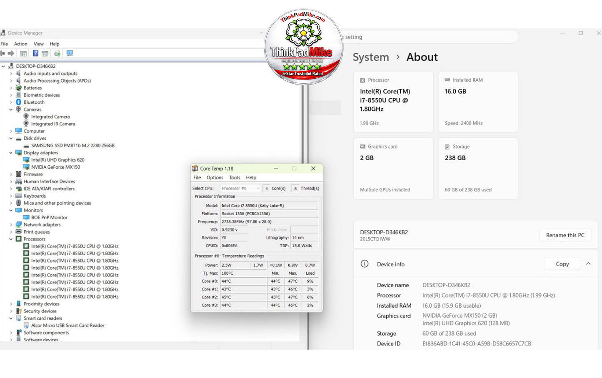Select the Integrated Camera device icon
The image size is (602, 378).
tap(26, 117)
